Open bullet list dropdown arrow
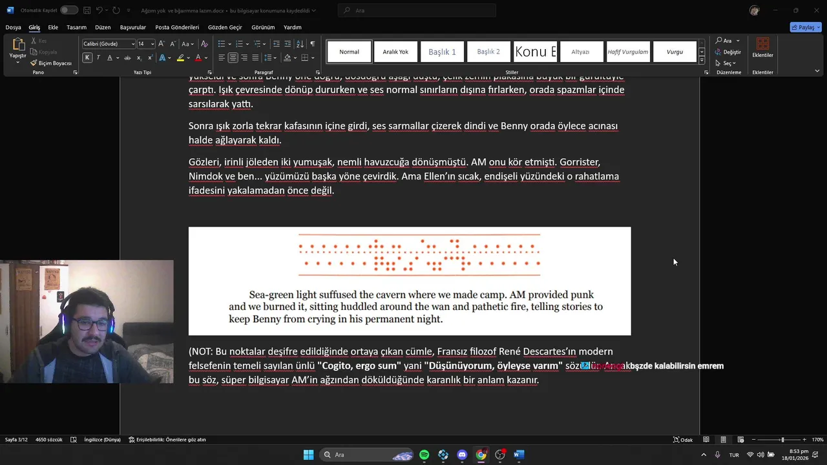Viewport: 827px width, 465px height. point(229,44)
